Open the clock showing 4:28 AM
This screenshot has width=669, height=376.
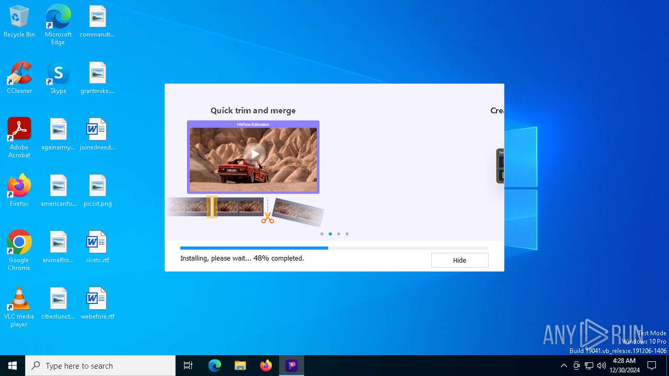[x=624, y=366]
